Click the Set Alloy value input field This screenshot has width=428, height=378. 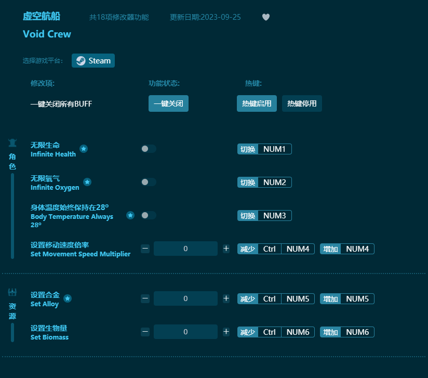(185, 298)
